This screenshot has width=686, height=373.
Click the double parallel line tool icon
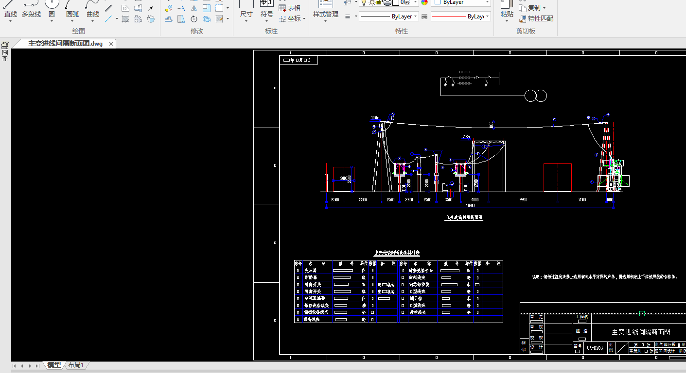click(108, 8)
